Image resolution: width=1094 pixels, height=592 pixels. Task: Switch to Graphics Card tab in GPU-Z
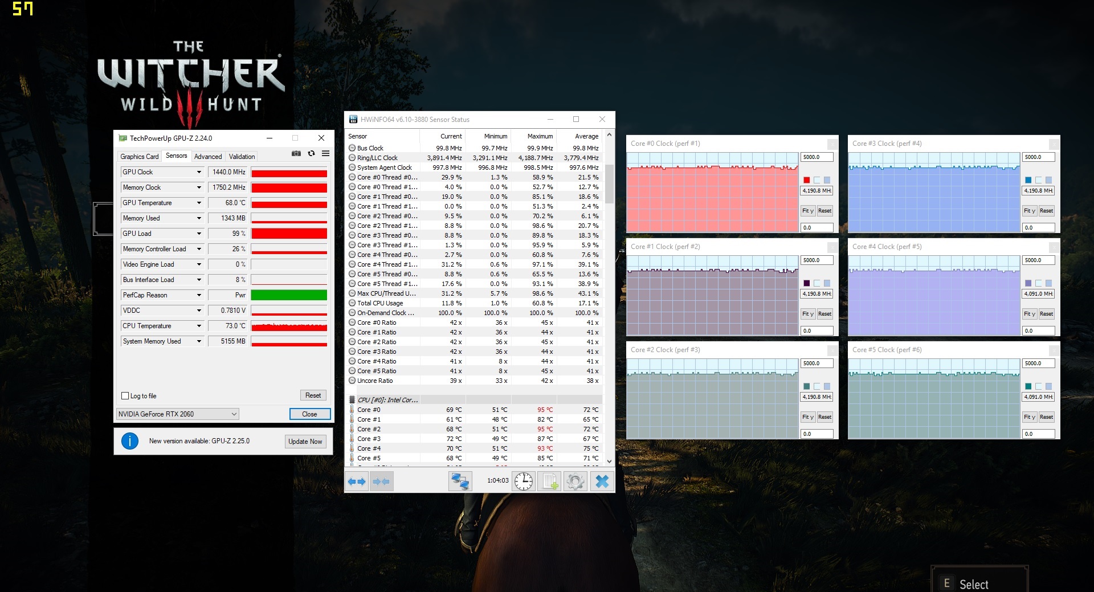click(x=140, y=157)
